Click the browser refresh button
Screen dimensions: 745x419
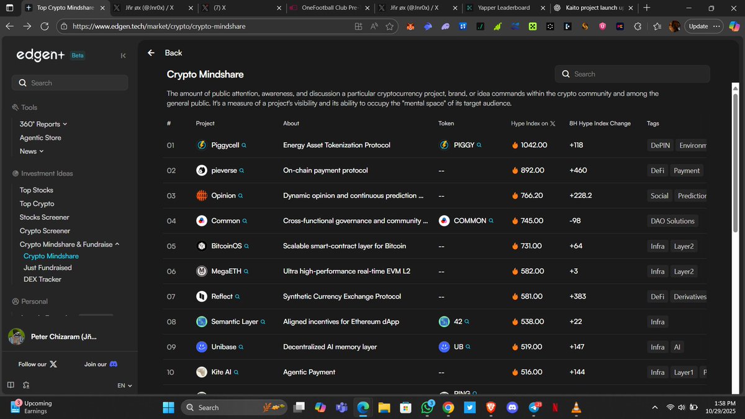coord(45,26)
